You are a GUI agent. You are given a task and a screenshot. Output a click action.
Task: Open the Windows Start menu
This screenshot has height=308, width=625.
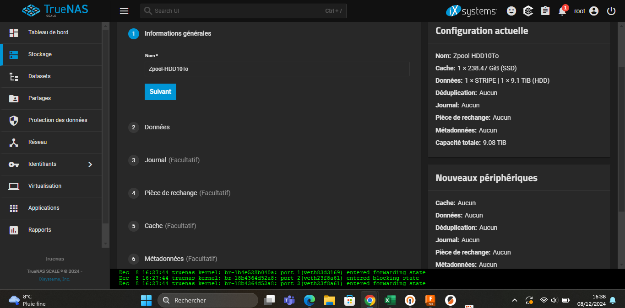pos(146,300)
